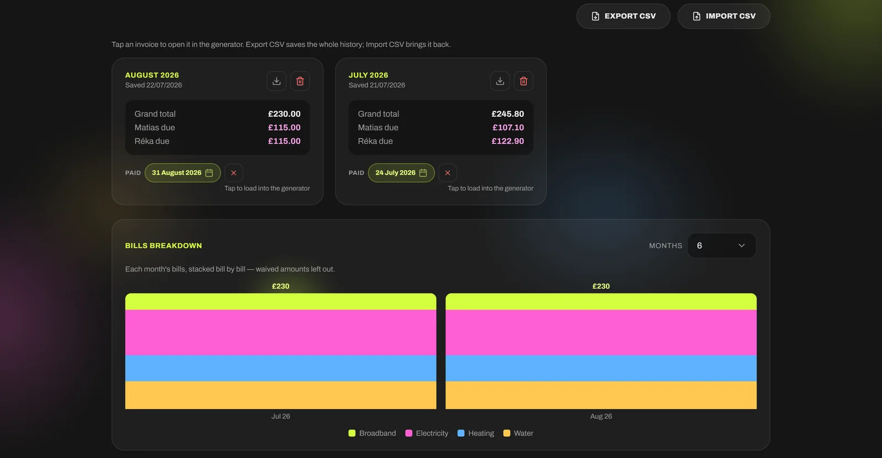The image size is (882, 458).
Task: Open the July 2026 invoice card title
Action: (x=368, y=75)
